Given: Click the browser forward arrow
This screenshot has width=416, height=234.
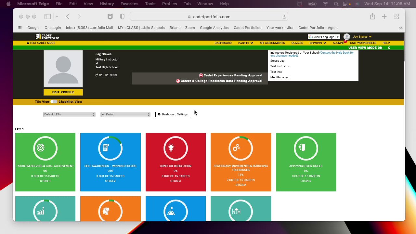Looking at the screenshot, I should pyautogui.click(x=79, y=17).
